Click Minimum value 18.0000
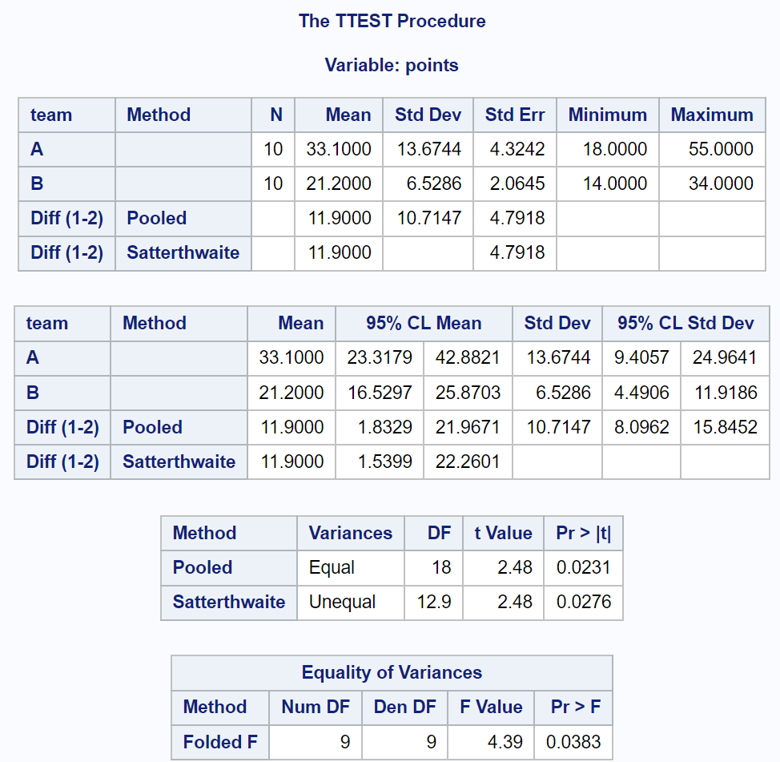780x762 pixels. (615, 149)
